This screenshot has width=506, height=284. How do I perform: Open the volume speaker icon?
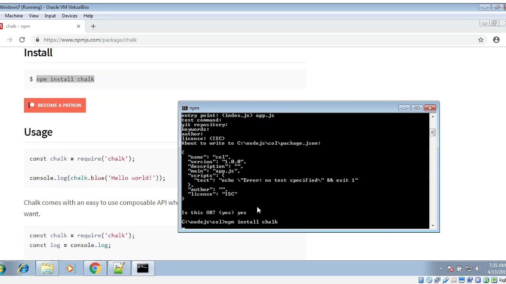(478, 269)
